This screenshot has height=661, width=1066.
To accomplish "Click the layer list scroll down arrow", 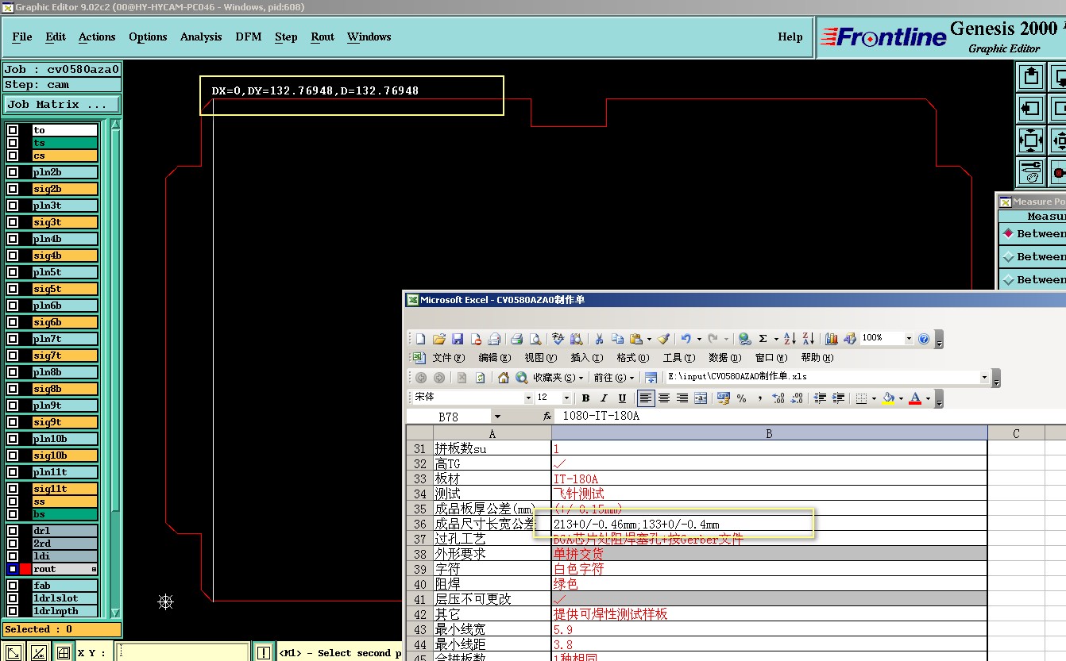I will pos(115,612).
